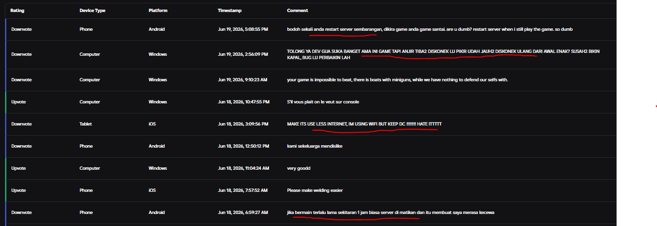
Task: Select the French comment 'S'il vous plait'
Action: click(323, 102)
